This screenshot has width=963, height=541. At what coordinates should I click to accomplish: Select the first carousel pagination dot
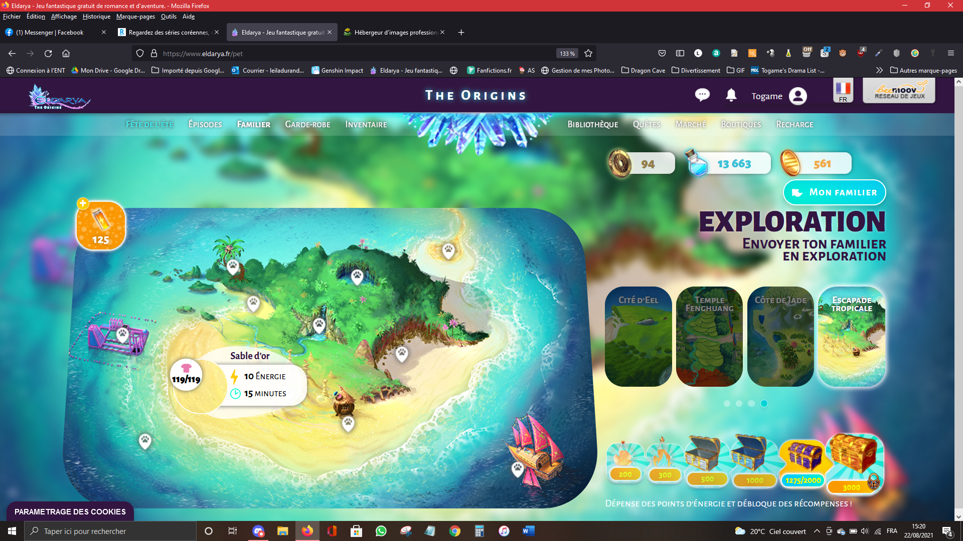tap(727, 404)
